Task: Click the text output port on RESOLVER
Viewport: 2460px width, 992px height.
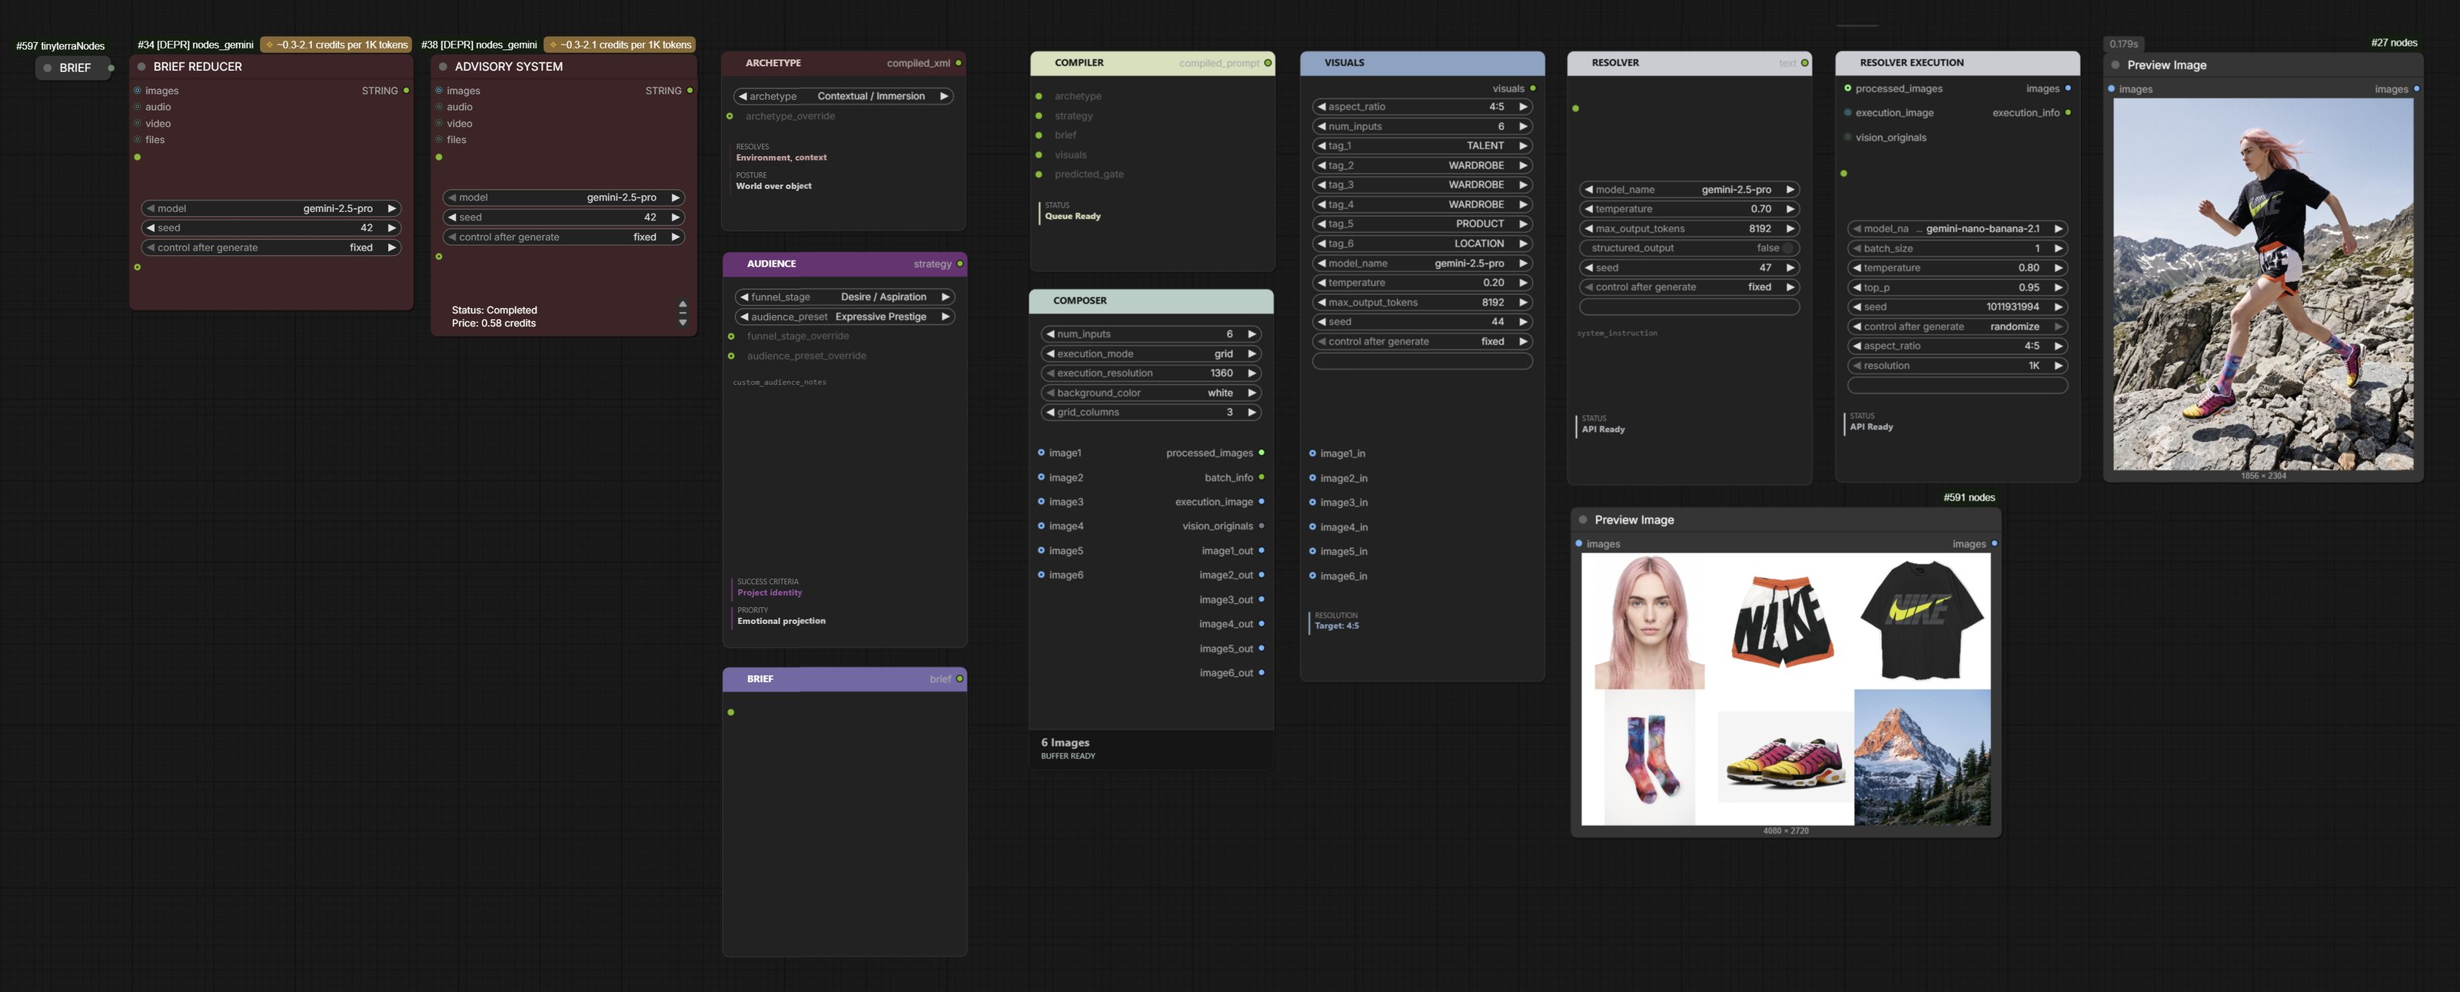Action: pyautogui.click(x=1804, y=63)
